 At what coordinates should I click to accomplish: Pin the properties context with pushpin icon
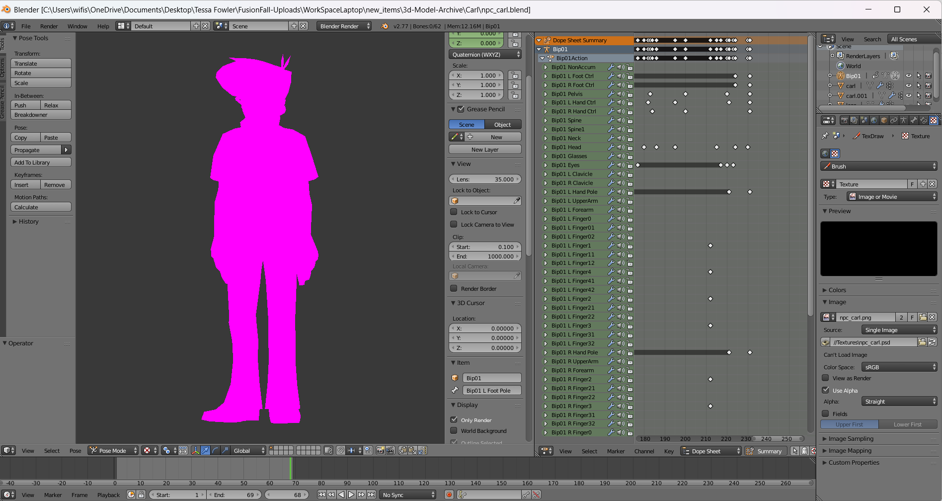click(x=825, y=136)
